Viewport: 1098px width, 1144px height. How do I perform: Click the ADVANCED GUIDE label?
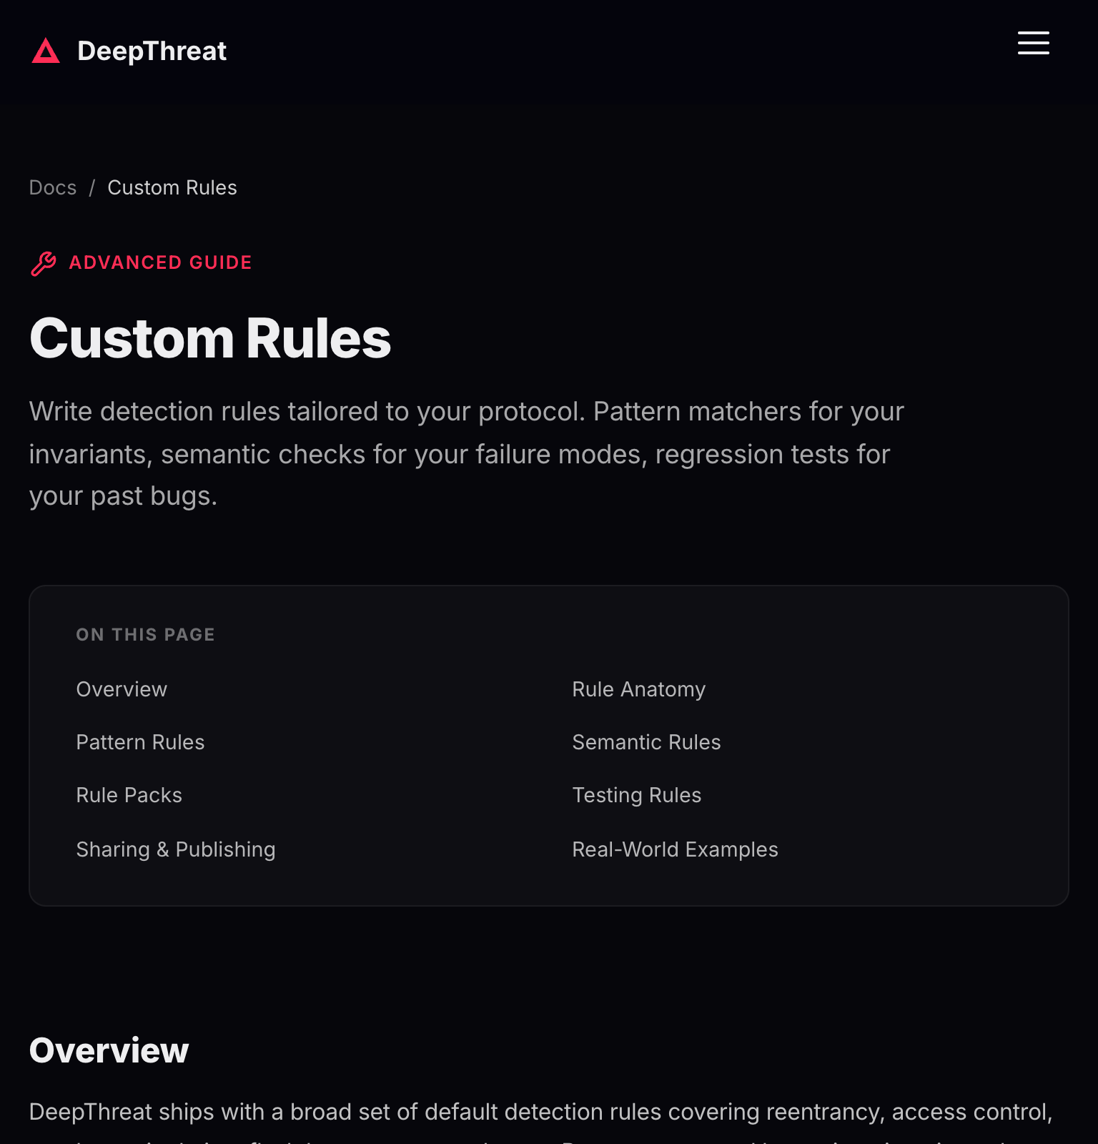(160, 262)
